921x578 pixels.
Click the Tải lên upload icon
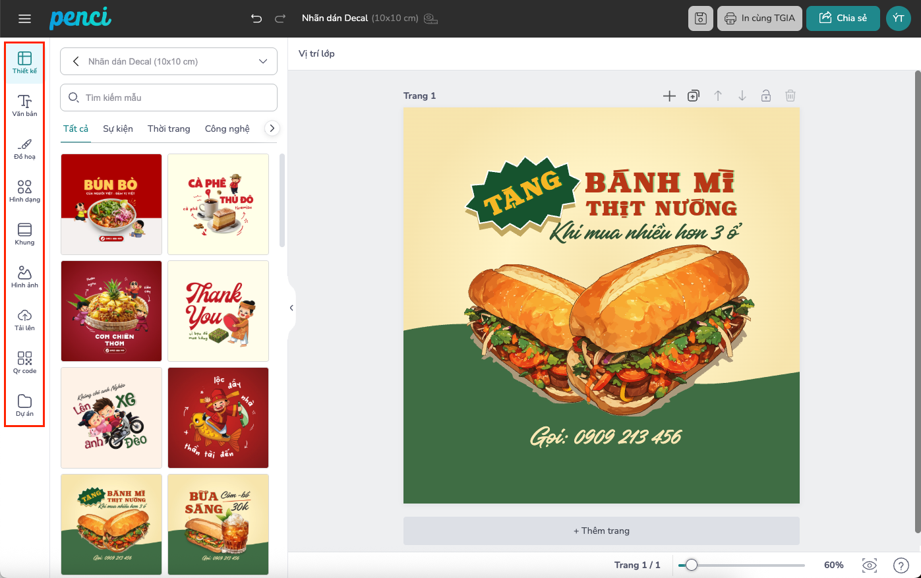pyautogui.click(x=24, y=319)
